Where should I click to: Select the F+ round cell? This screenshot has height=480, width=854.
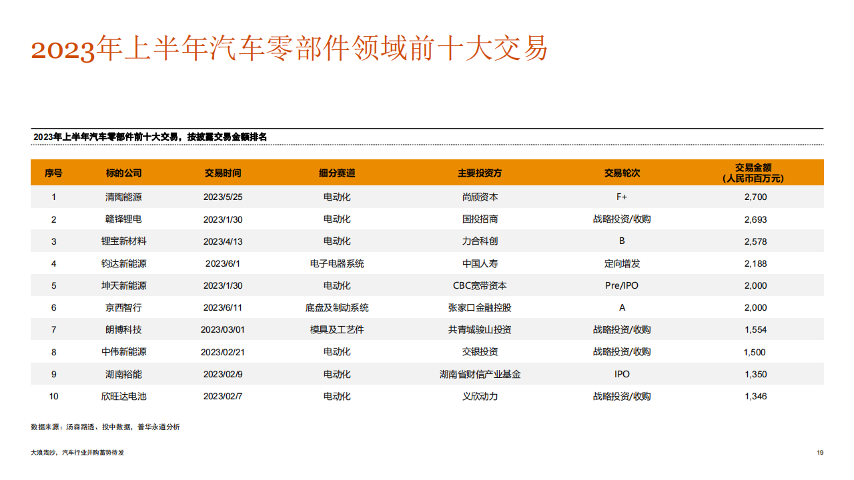622,197
